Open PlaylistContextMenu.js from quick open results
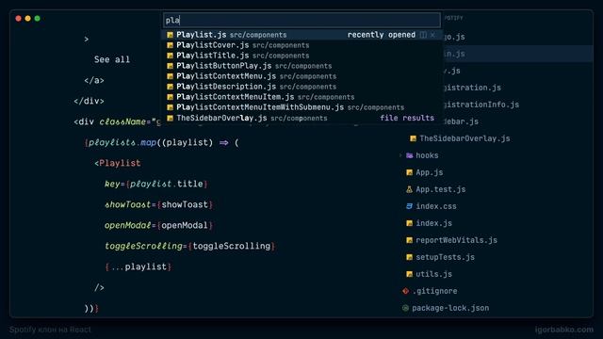 point(301,76)
